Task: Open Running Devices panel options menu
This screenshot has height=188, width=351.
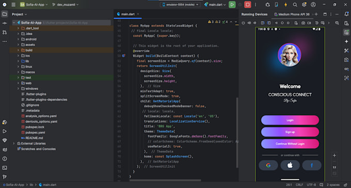Action: [331, 14]
